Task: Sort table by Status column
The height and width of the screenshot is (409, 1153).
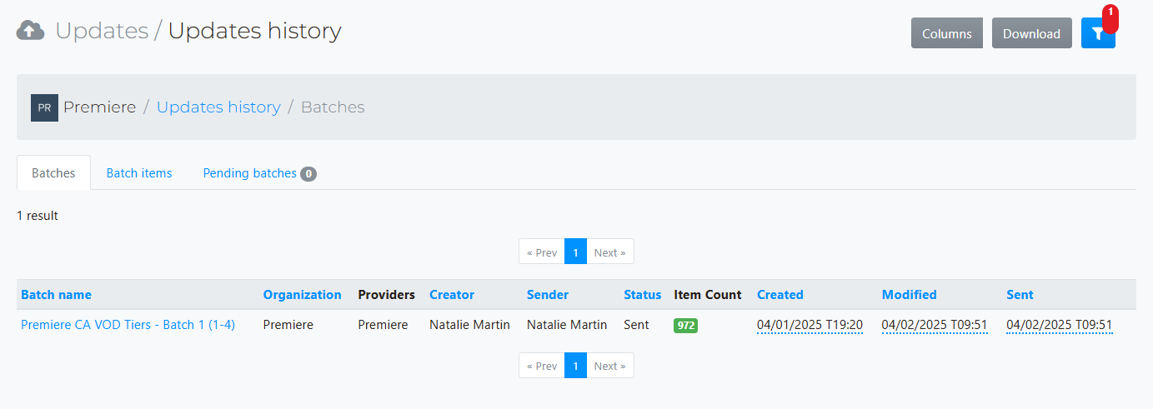Action: point(642,295)
